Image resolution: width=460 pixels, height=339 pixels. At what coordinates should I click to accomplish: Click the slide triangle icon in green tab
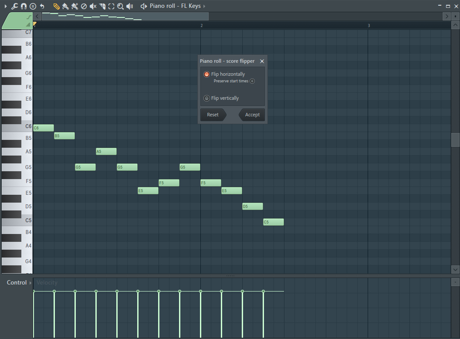tap(28, 24)
